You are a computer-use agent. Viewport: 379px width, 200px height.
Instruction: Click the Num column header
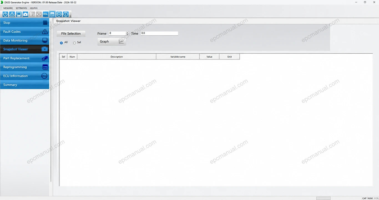coord(72,57)
